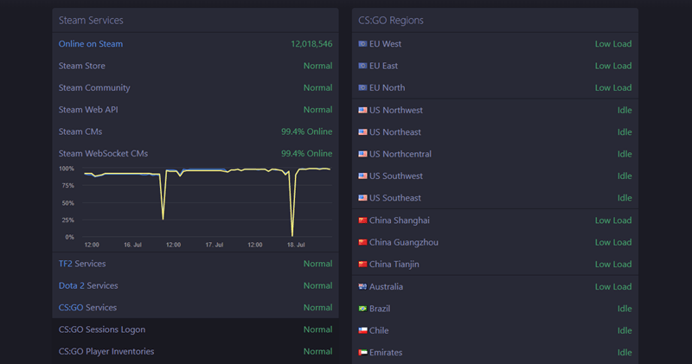Click TF2 Services Normal status
This screenshot has height=364, width=692.
point(317,264)
